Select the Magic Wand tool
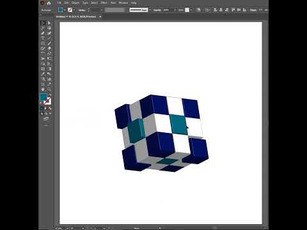The width and height of the screenshot is (307, 230). click(43, 28)
